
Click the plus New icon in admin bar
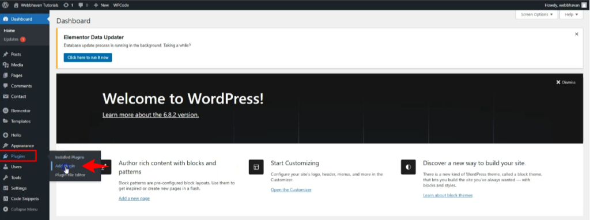pyautogui.click(x=96, y=5)
